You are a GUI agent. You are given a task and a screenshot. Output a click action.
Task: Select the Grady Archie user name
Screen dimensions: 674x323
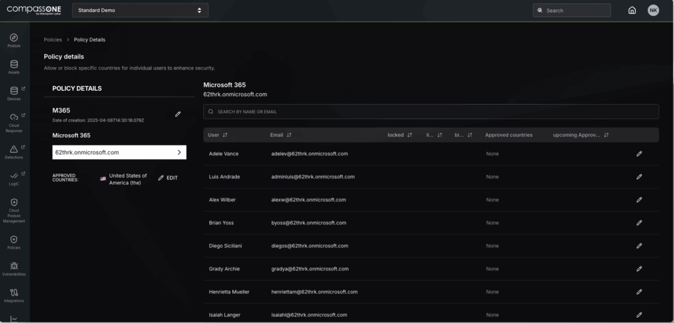click(224, 269)
